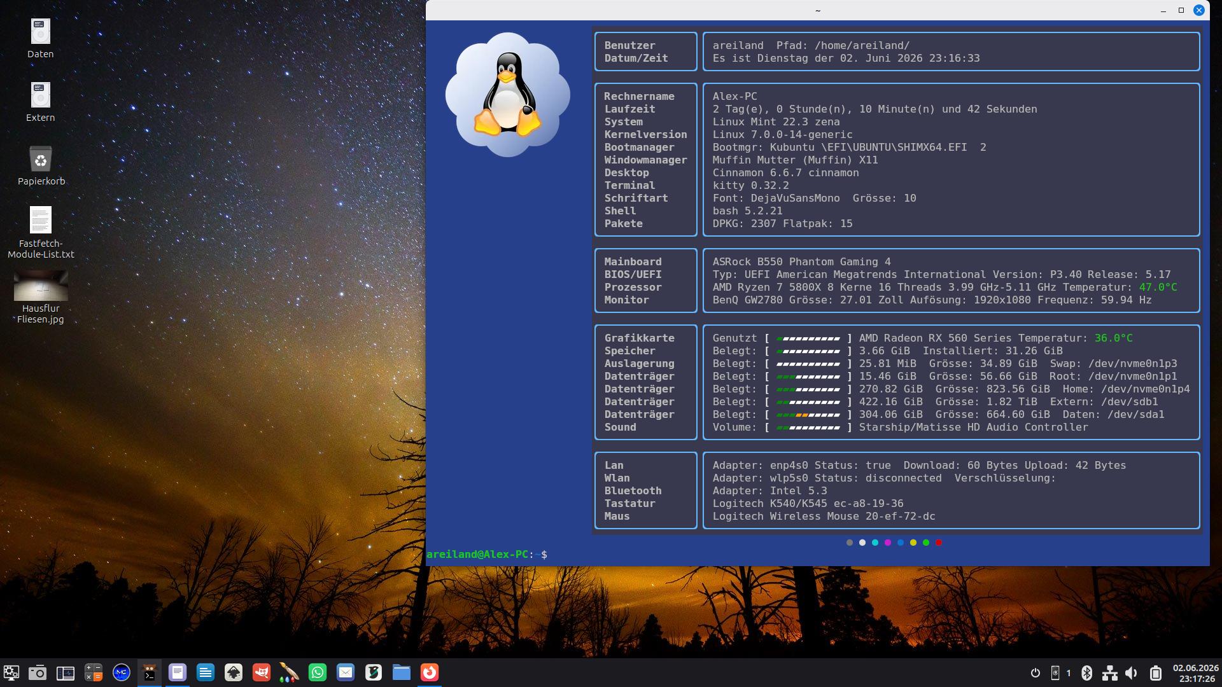Open the purple notes document app
Image resolution: width=1222 pixels, height=687 pixels.
click(178, 672)
